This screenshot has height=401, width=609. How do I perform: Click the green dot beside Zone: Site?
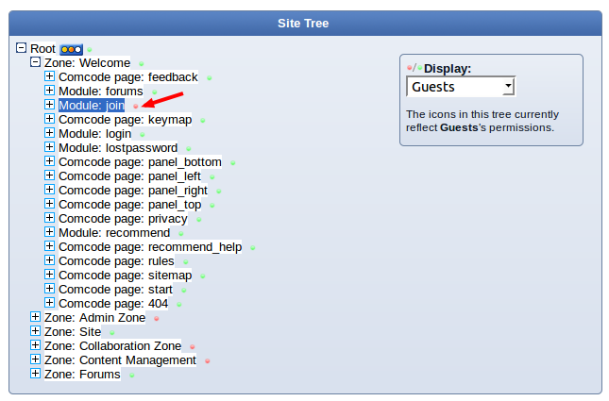coord(111,333)
